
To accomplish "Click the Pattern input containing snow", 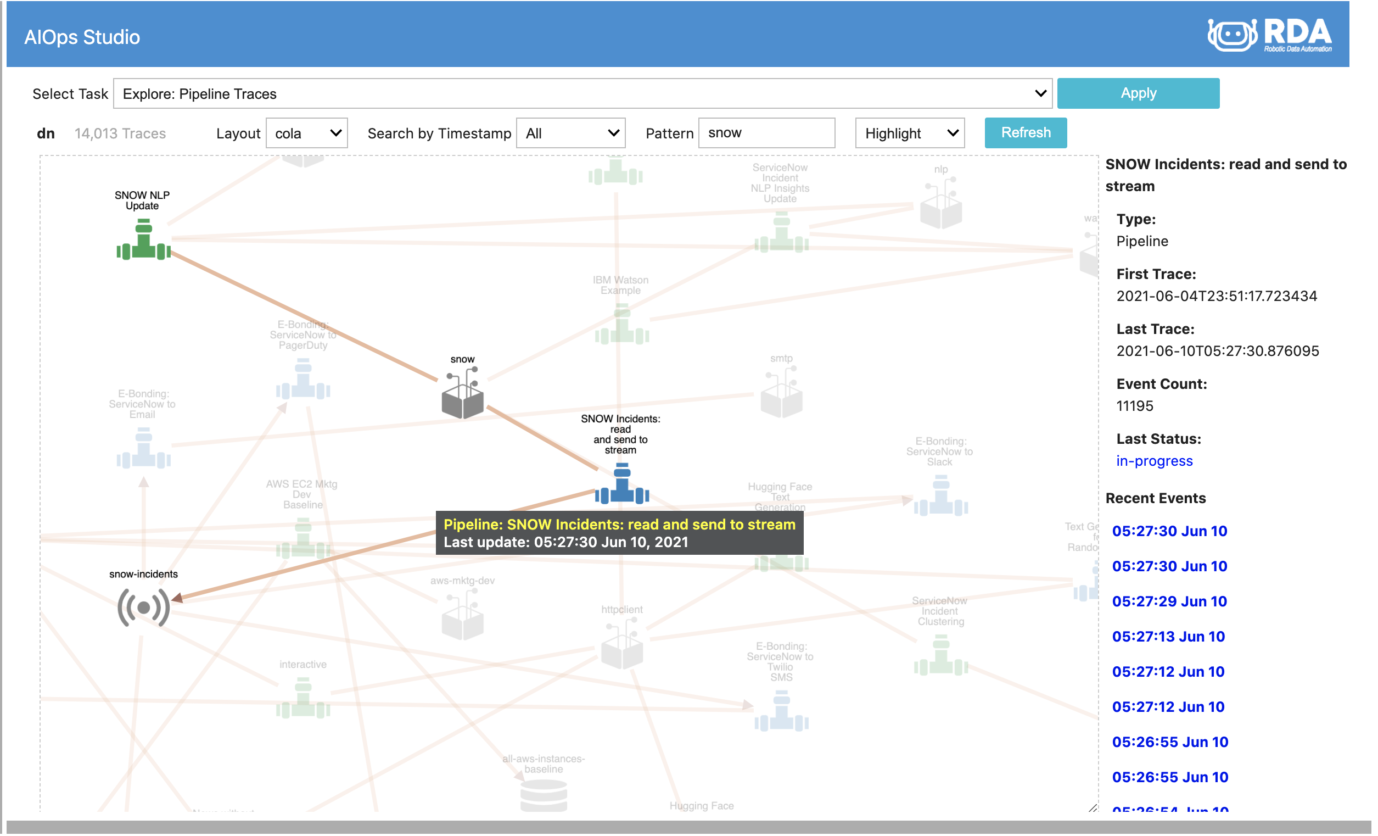I will click(x=766, y=132).
